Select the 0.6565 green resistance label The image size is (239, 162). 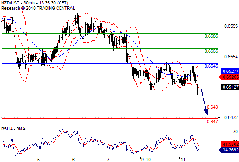[x=211, y=51]
